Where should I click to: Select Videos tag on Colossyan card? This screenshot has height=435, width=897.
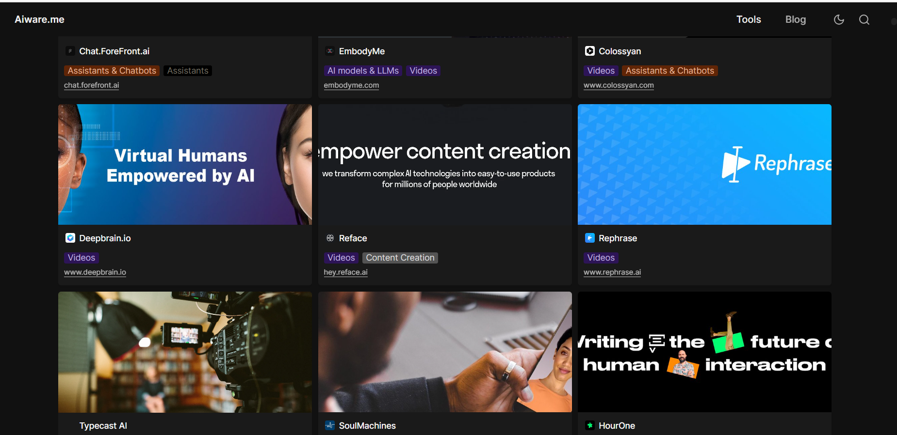coord(601,71)
